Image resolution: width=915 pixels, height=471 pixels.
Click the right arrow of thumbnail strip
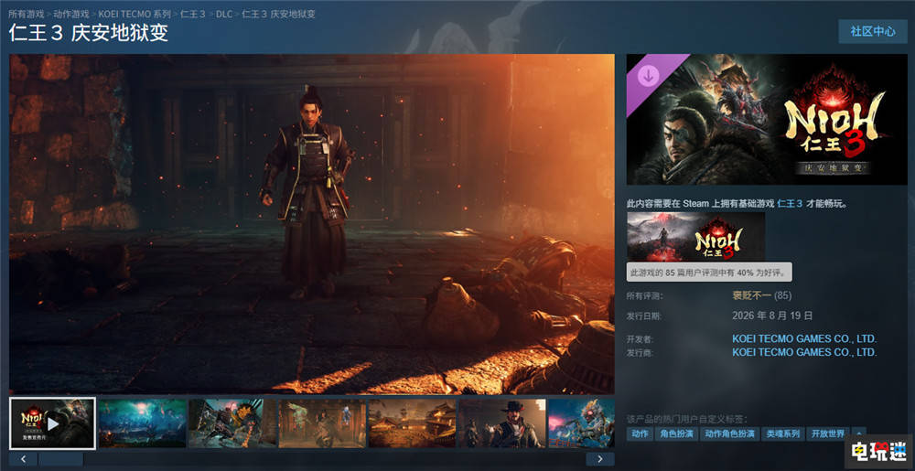pyautogui.click(x=600, y=459)
